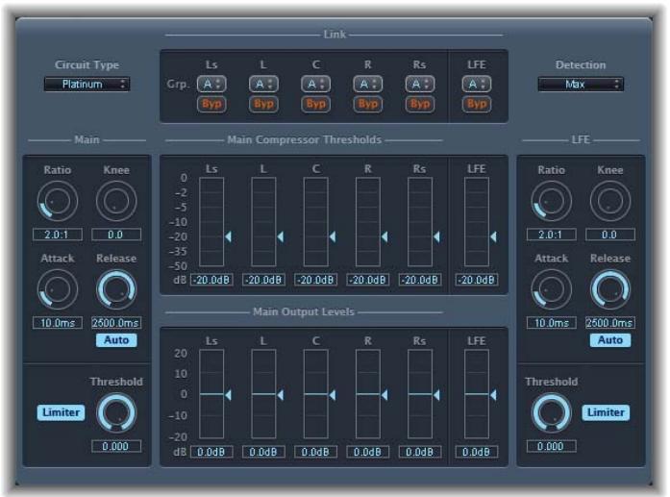Image resolution: width=670 pixels, height=497 pixels.
Task: Click the Main Ratio 2.0:1 value field
Action: point(58,235)
